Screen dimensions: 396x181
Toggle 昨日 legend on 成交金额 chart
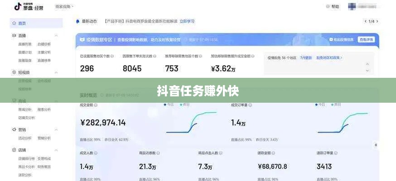(x=184, y=105)
